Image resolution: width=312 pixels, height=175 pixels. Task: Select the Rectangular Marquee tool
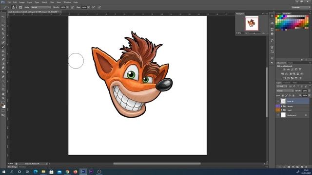3,21
